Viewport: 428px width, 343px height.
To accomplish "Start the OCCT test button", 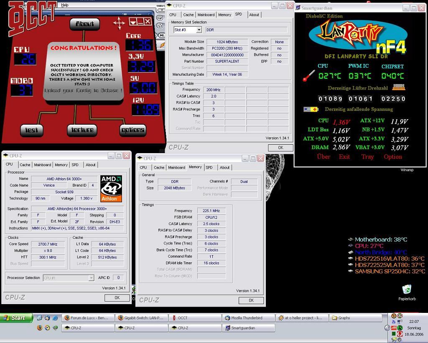I will [32, 130].
